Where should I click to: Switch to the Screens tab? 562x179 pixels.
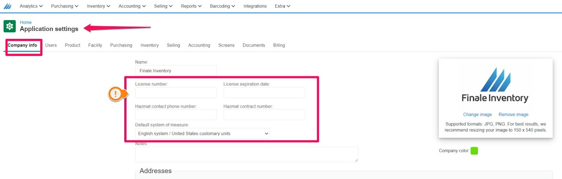226,45
